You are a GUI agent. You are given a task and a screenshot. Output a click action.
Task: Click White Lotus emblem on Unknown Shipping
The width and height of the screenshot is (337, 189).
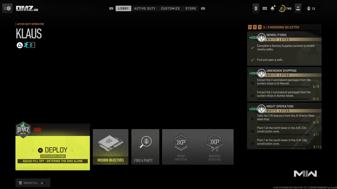(x=261, y=73)
